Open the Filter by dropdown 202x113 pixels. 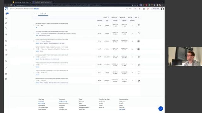pos(114,18)
